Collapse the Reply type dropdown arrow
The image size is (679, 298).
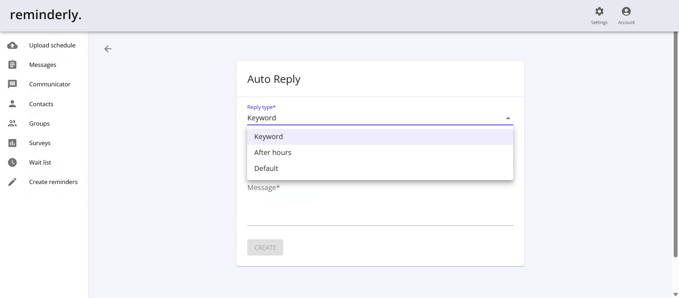508,118
